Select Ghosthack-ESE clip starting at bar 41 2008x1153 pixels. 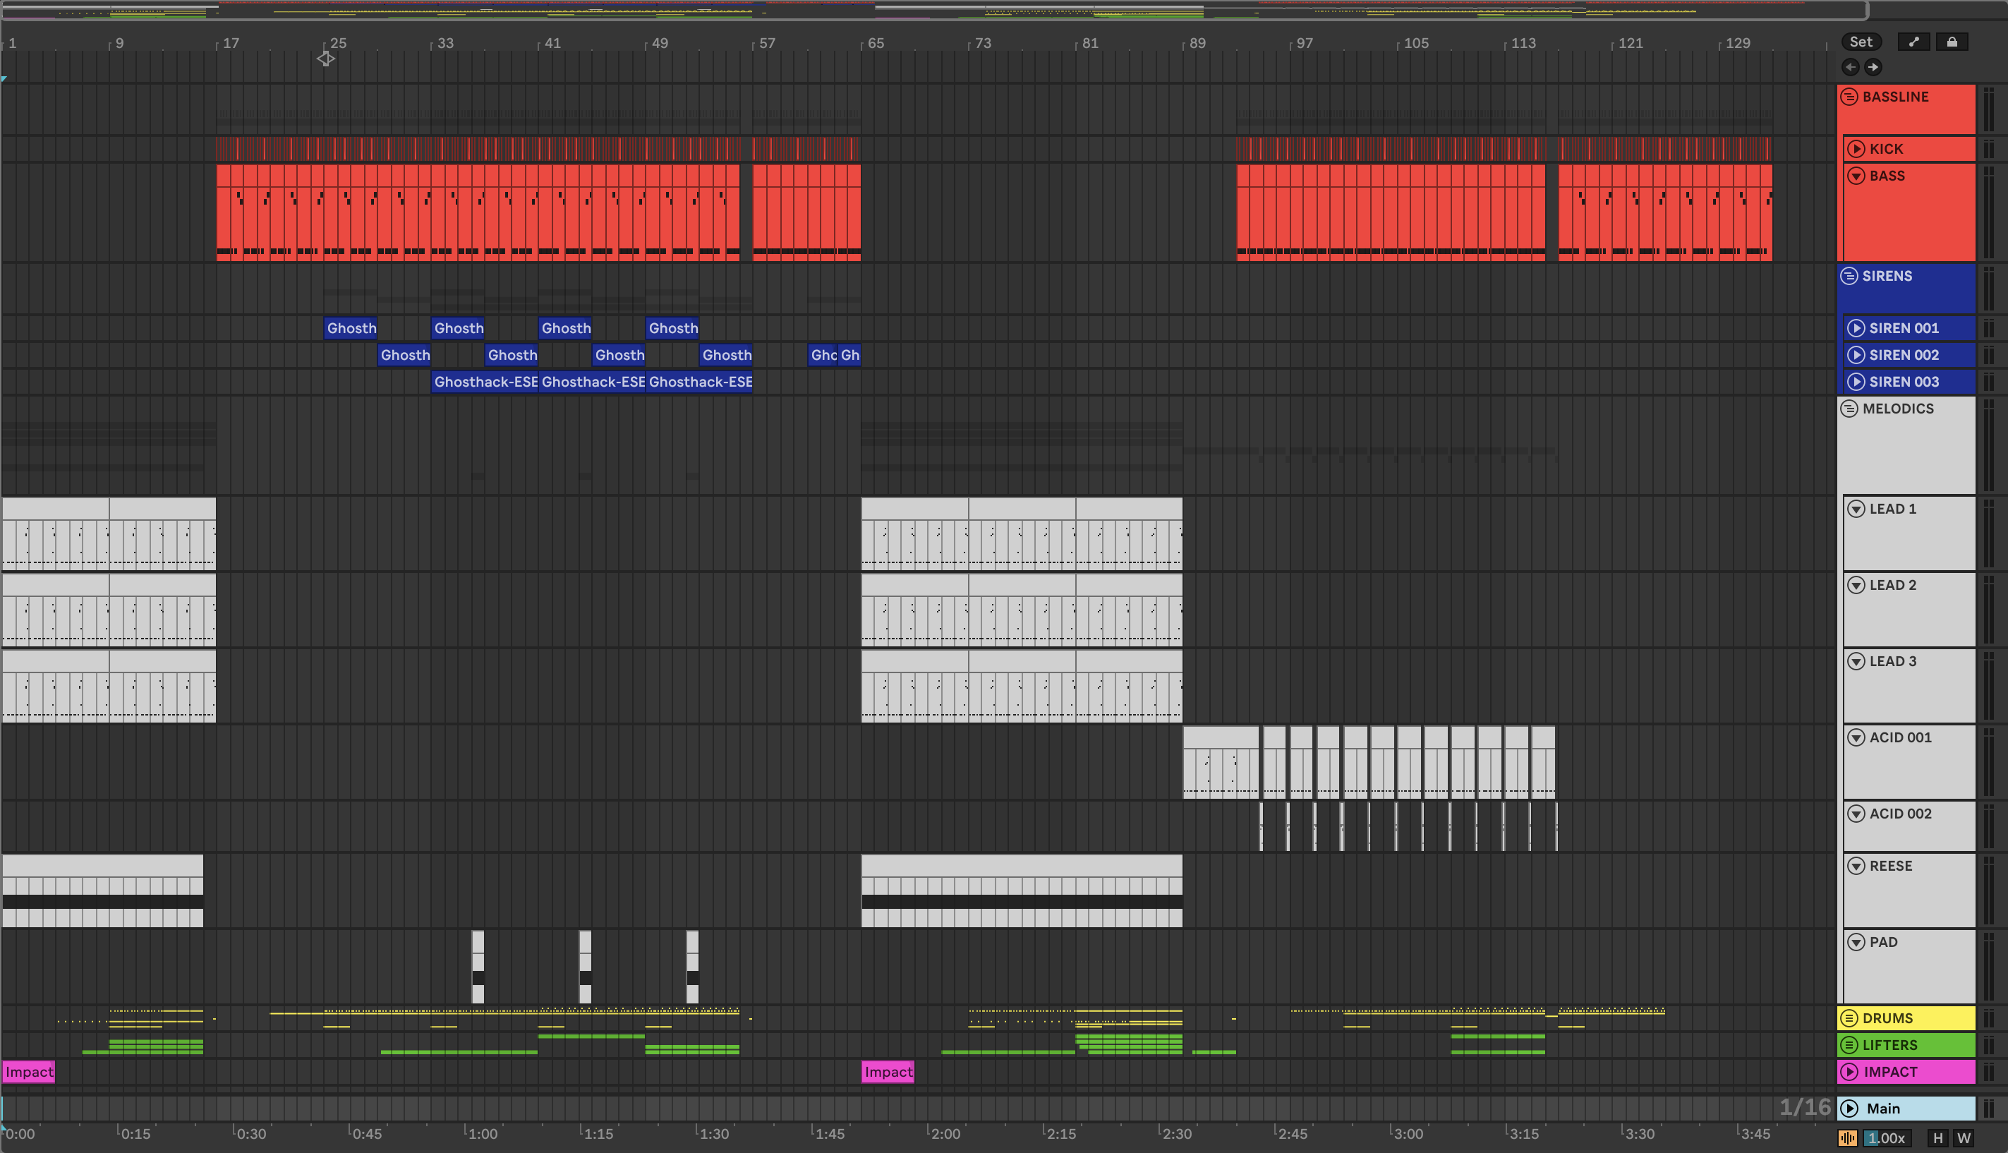pos(592,382)
